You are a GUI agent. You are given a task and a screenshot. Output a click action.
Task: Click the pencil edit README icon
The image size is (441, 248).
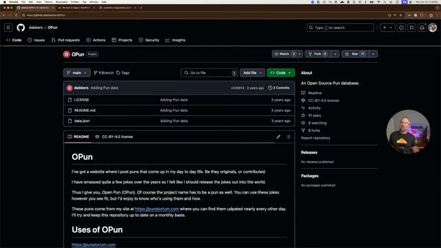pyautogui.click(x=278, y=136)
